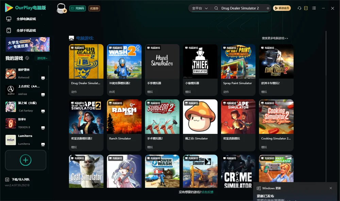Open Crime Simulator card

pos(238,171)
